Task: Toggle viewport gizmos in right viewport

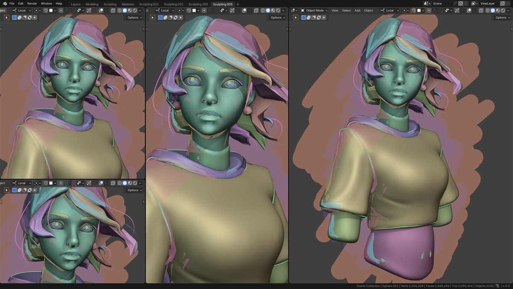Action: click(x=457, y=10)
